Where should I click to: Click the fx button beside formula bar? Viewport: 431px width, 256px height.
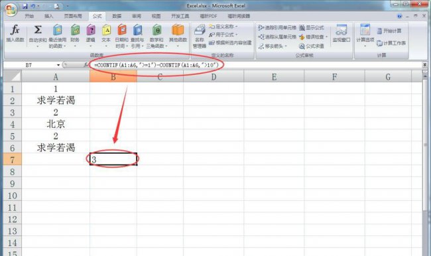pyautogui.click(x=86, y=65)
